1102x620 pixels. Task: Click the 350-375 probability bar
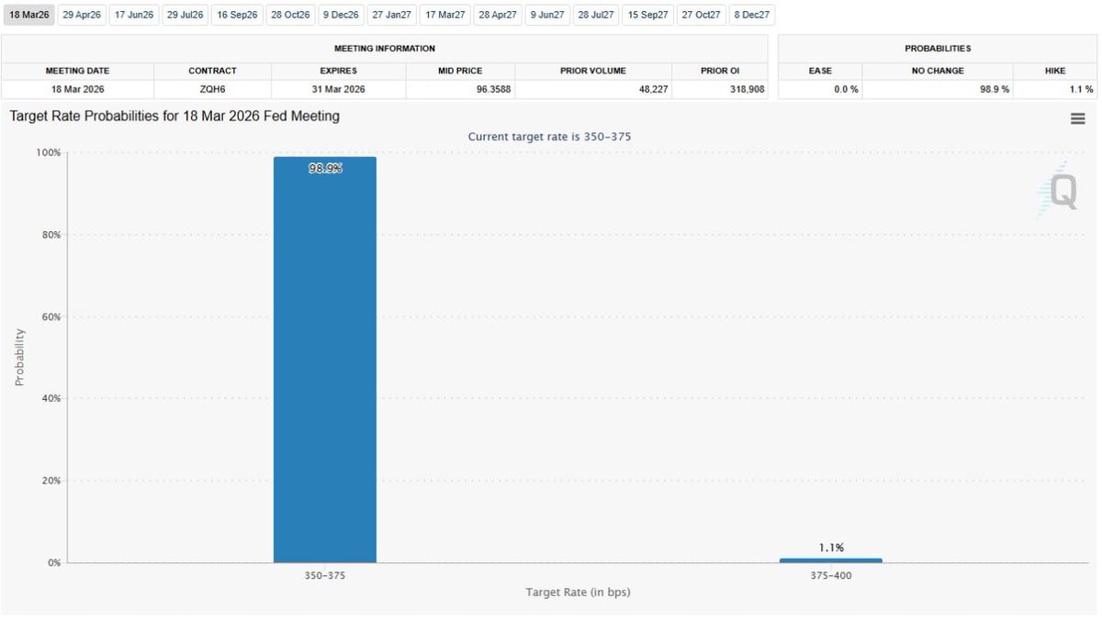[x=325, y=360]
